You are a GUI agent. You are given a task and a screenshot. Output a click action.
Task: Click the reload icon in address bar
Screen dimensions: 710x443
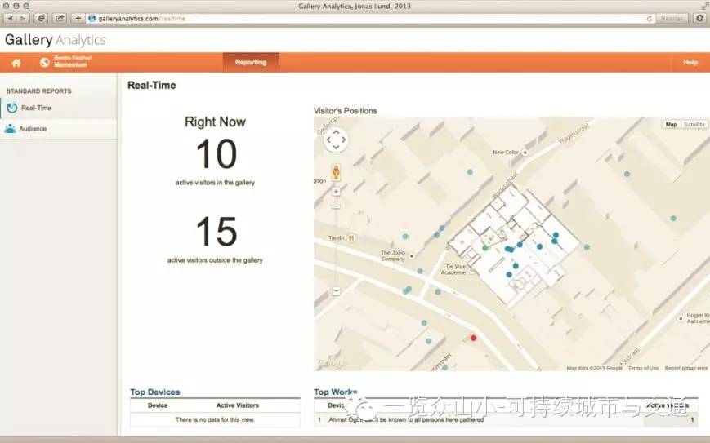[650, 19]
